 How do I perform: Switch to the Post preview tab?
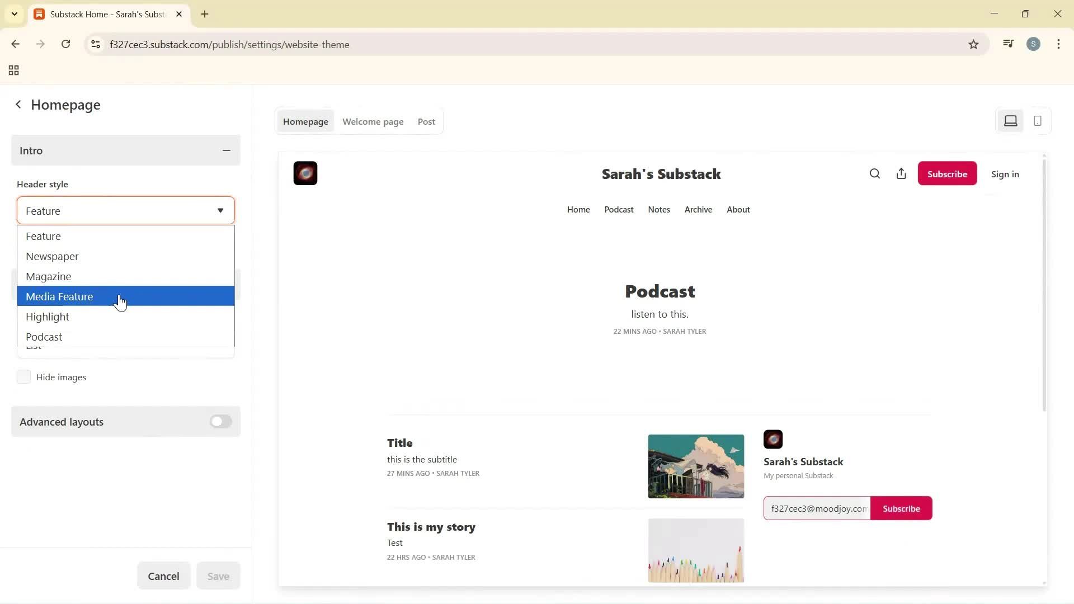pyautogui.click(x=426, y=121)
